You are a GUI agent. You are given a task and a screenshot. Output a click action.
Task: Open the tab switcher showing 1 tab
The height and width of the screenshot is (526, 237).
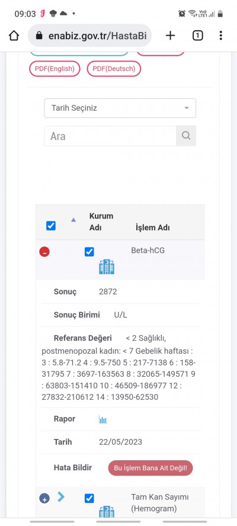pos(198,36)
